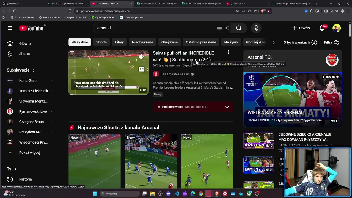Run search with the magnifier button
The width and height of the screenshot is (352, 198).
[239, 28]
